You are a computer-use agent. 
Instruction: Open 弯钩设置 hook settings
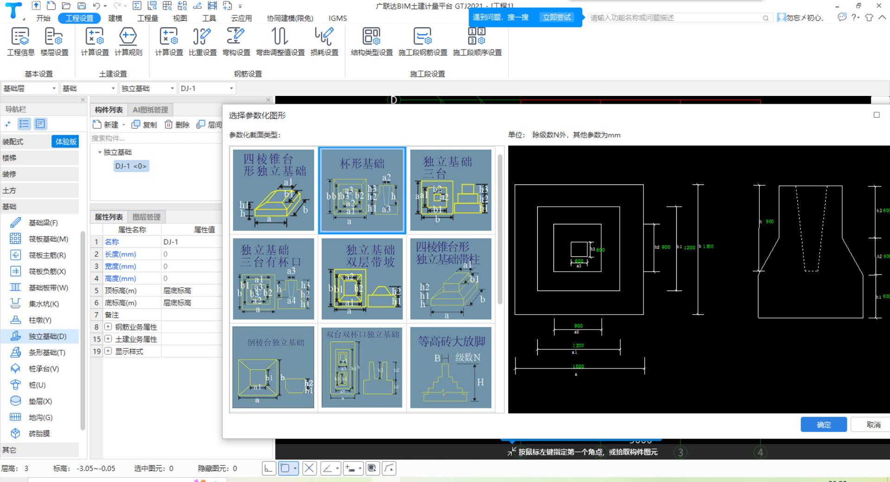236,42
